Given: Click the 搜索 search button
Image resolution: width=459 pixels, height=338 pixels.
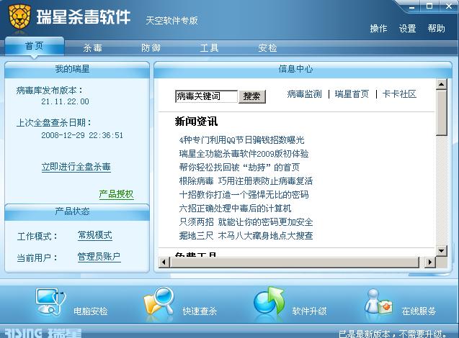Looking at the screenshot, I should [252, 96].
